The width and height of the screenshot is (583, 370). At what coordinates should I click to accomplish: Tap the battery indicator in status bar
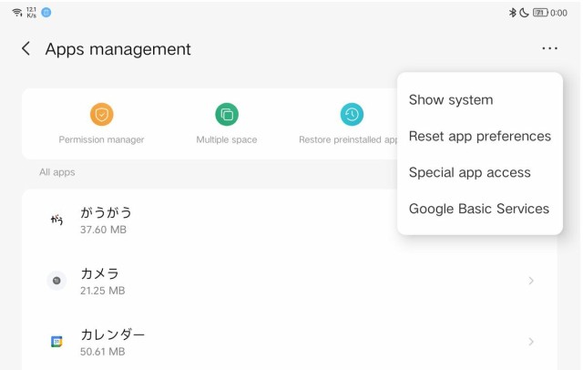(539, 13)
